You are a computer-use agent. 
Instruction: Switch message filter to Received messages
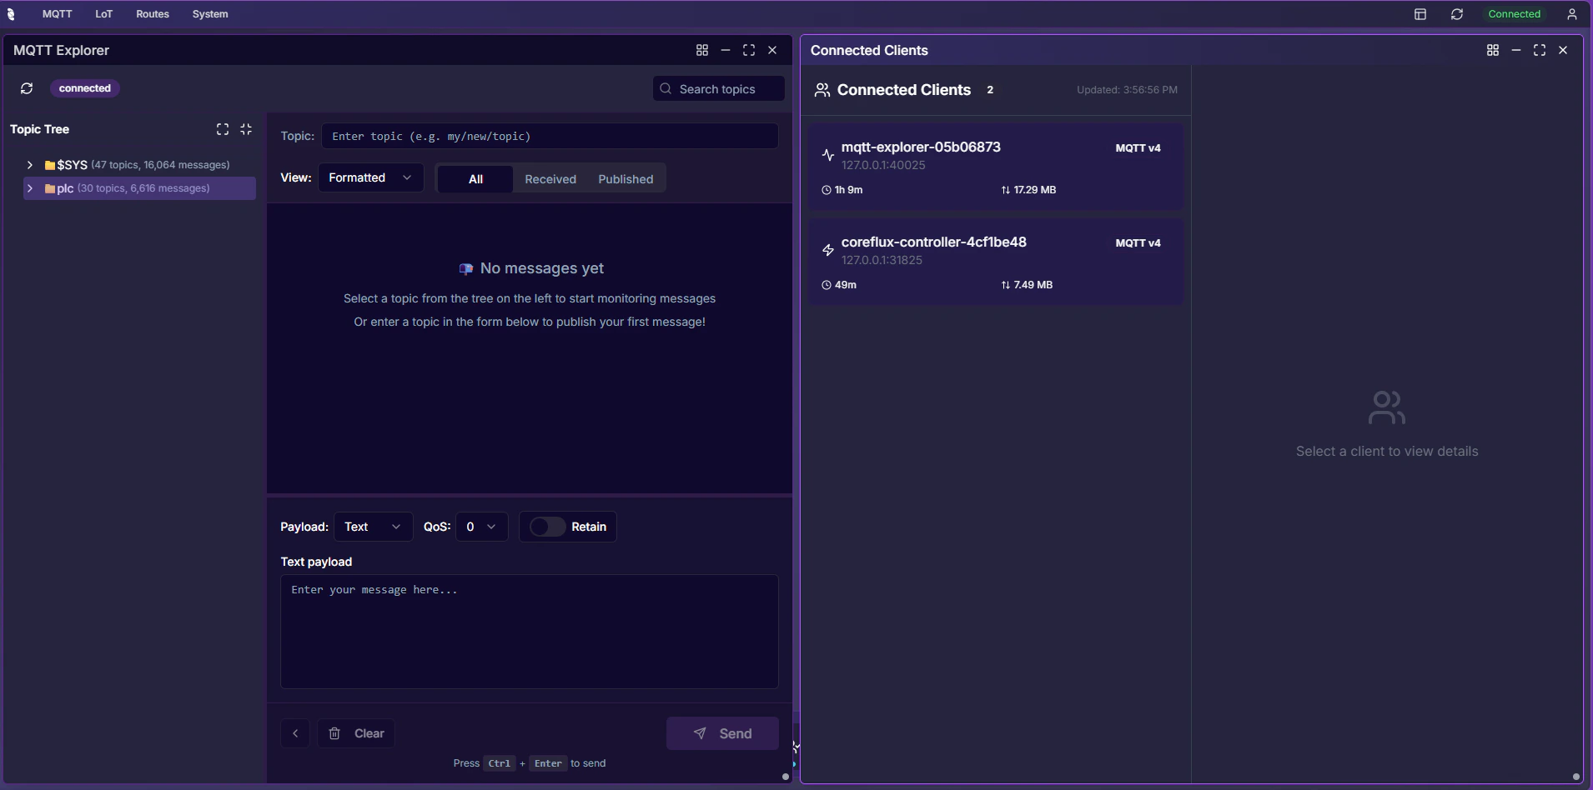click(550, 178)
